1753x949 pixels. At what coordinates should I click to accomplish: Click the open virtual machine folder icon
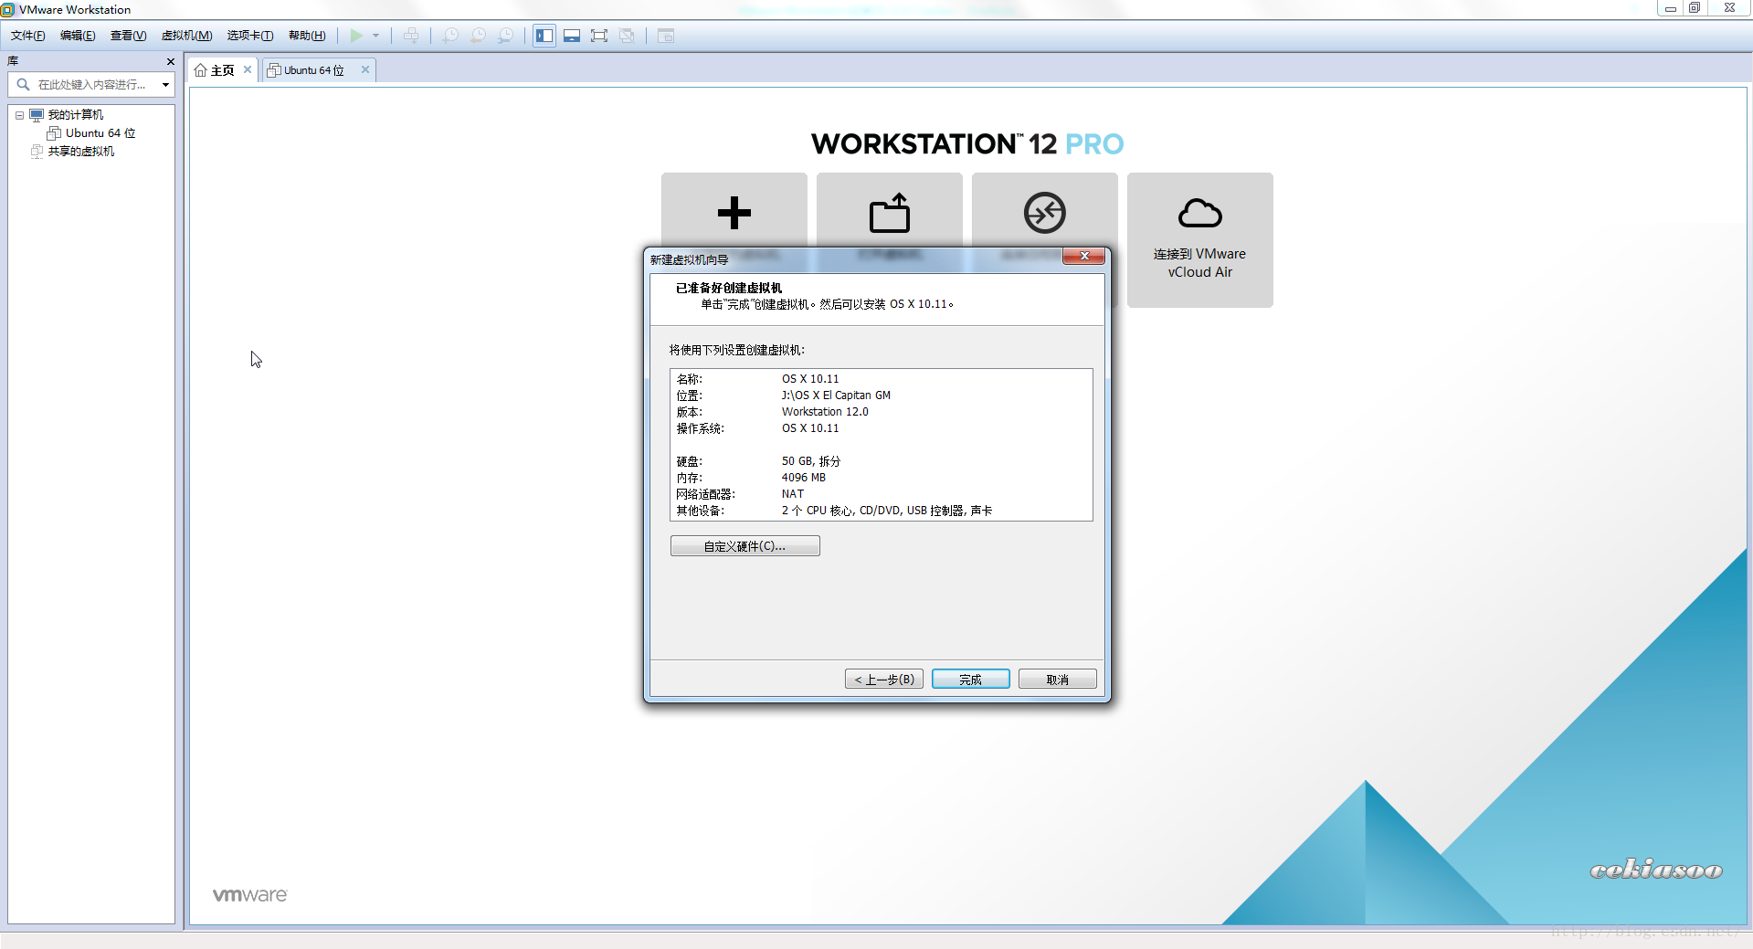(x=889, y=213)
